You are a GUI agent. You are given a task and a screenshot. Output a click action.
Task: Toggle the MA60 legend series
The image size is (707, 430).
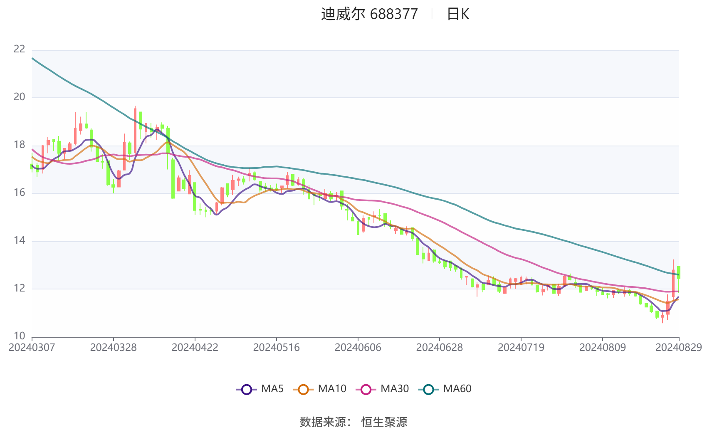(x=445, y=389)
